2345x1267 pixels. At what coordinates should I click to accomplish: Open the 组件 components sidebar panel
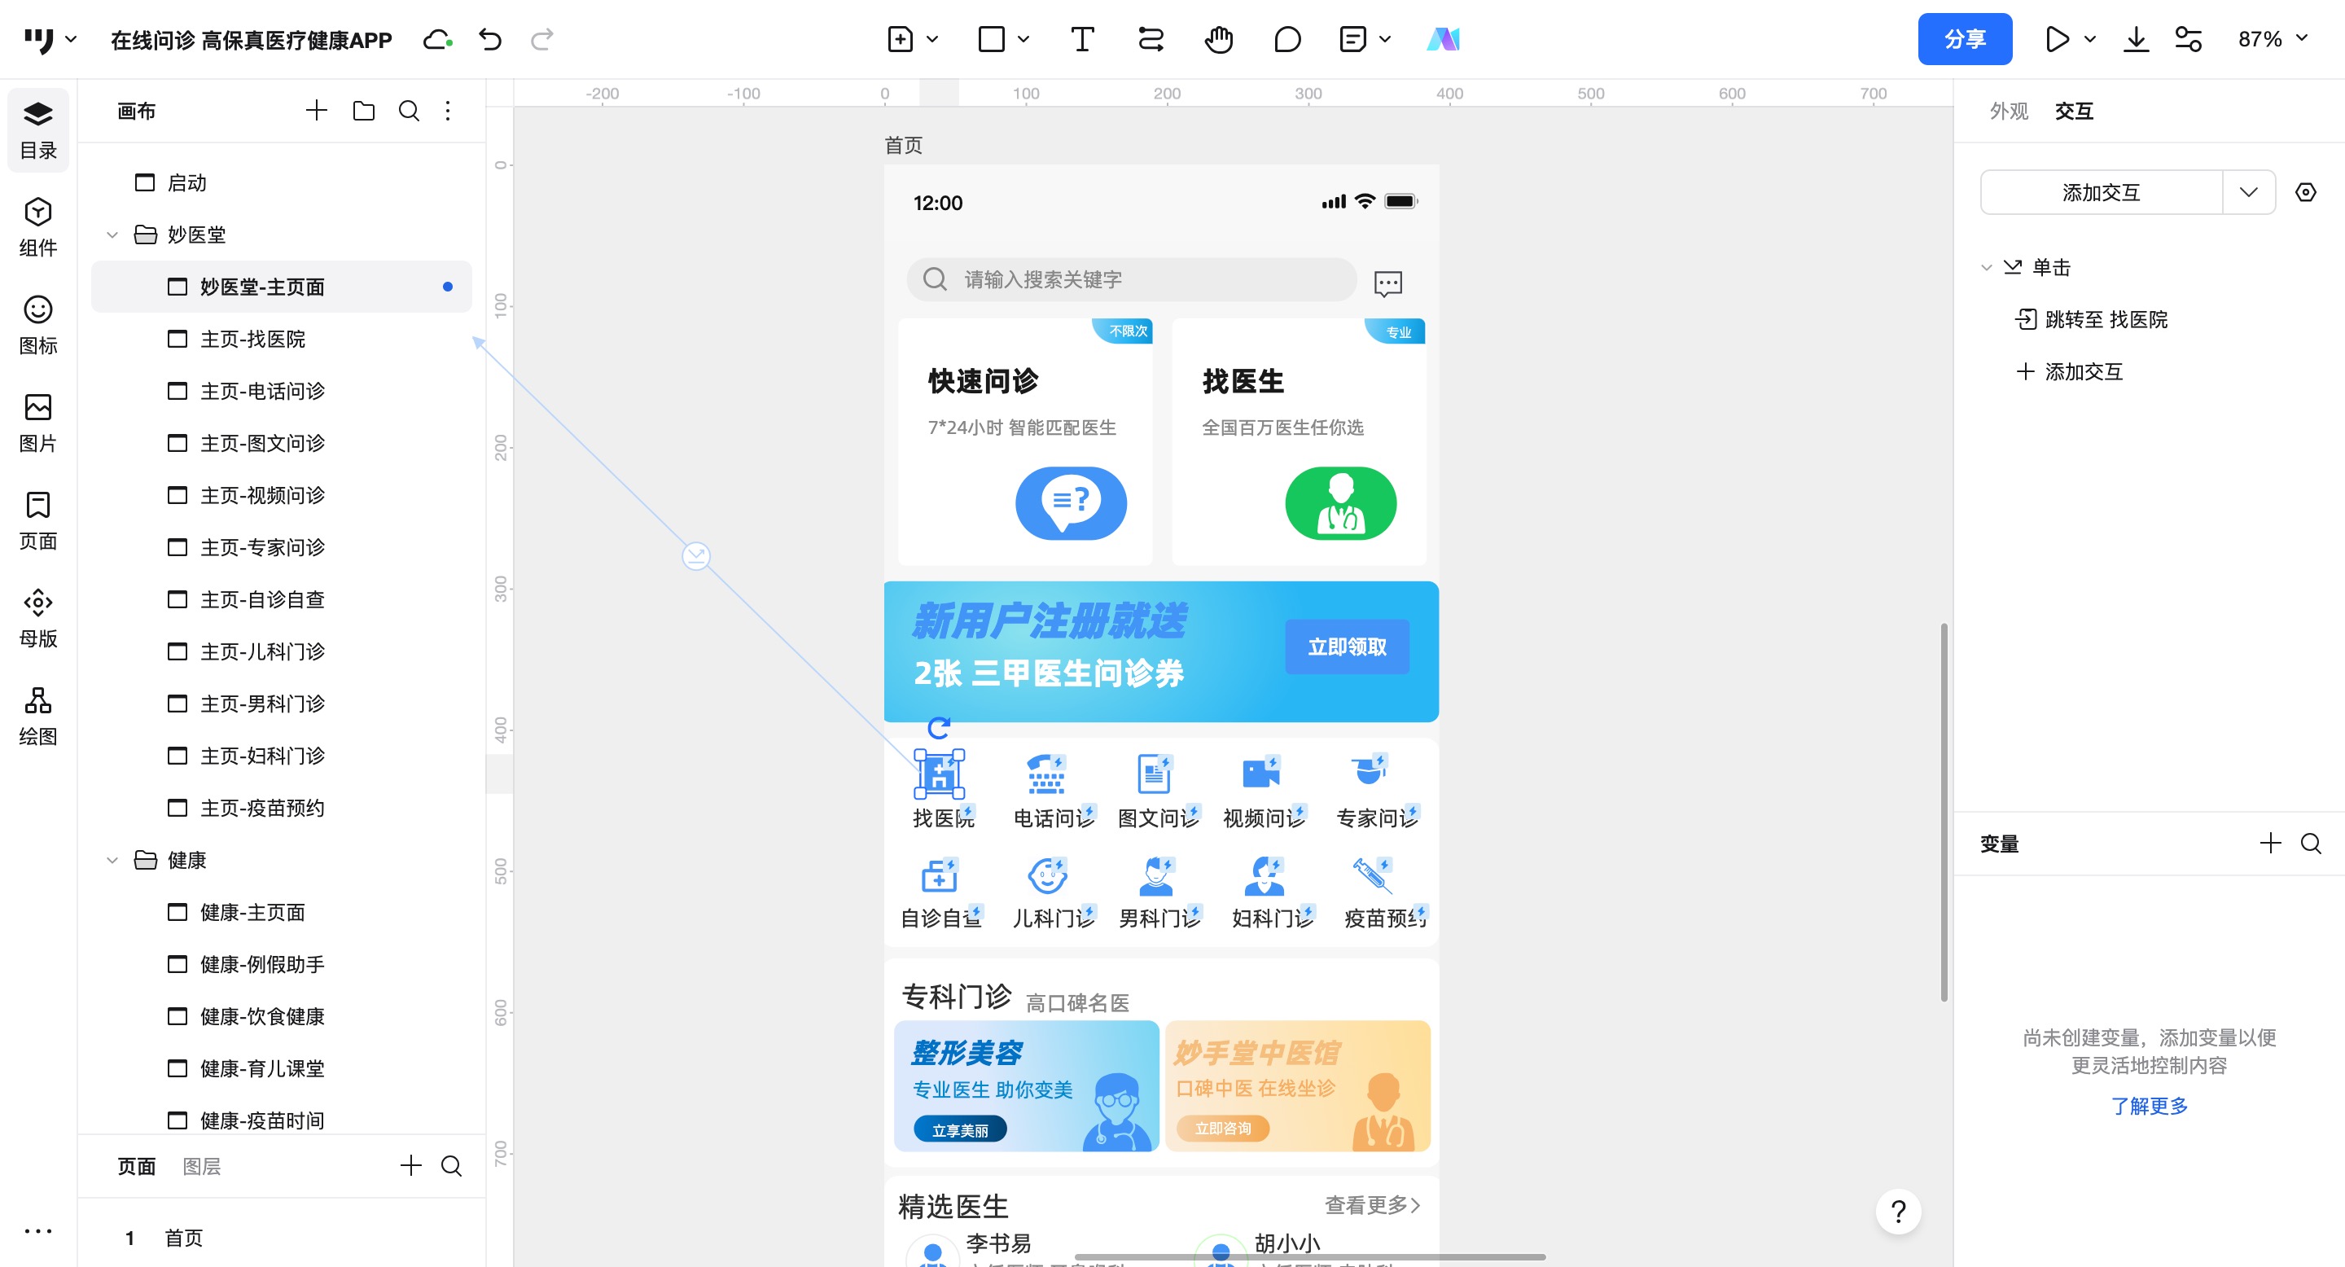37,226
